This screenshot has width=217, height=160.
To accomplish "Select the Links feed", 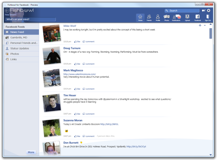I will pos(21,59).
